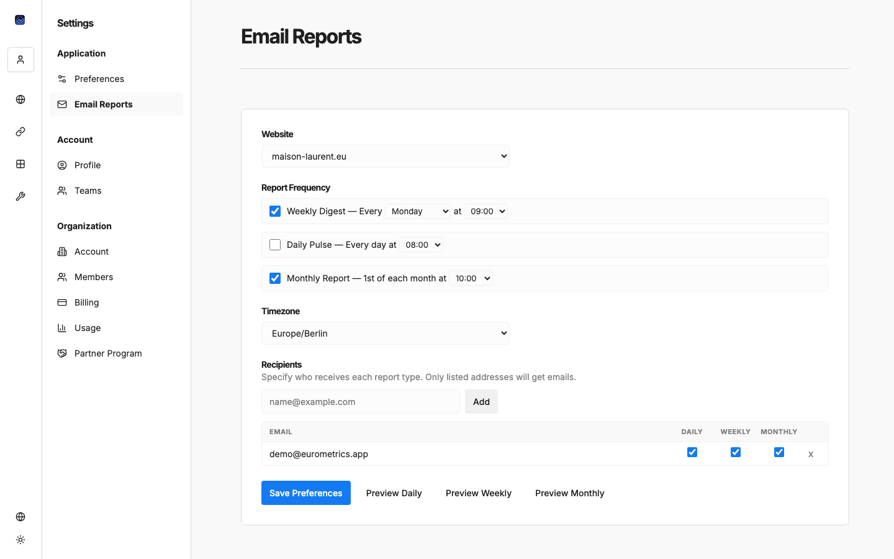Open the Usage page

116,328
